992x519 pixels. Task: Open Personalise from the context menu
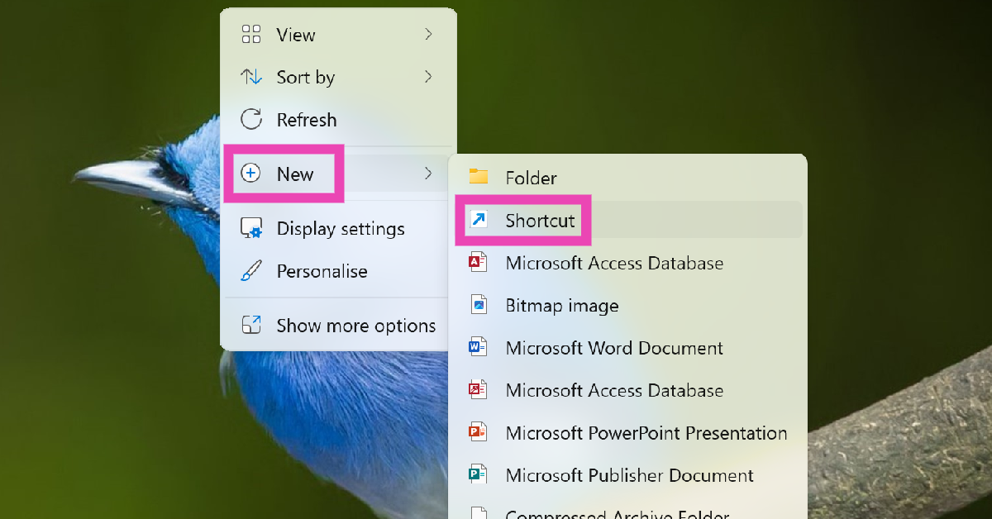(322, 271)
